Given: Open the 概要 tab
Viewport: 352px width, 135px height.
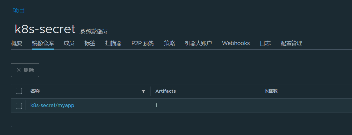Looking at the screenshot, I should click(17, 43).
